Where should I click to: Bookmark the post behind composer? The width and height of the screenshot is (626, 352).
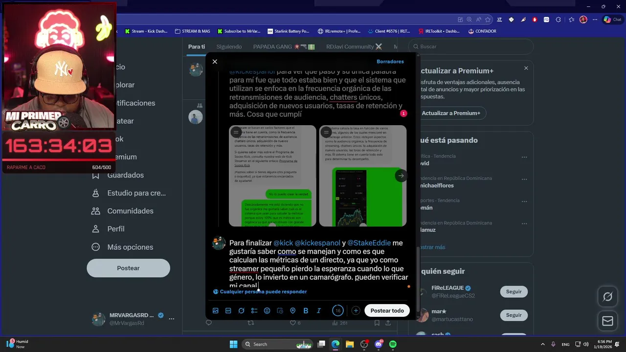[x=377, y=323]
